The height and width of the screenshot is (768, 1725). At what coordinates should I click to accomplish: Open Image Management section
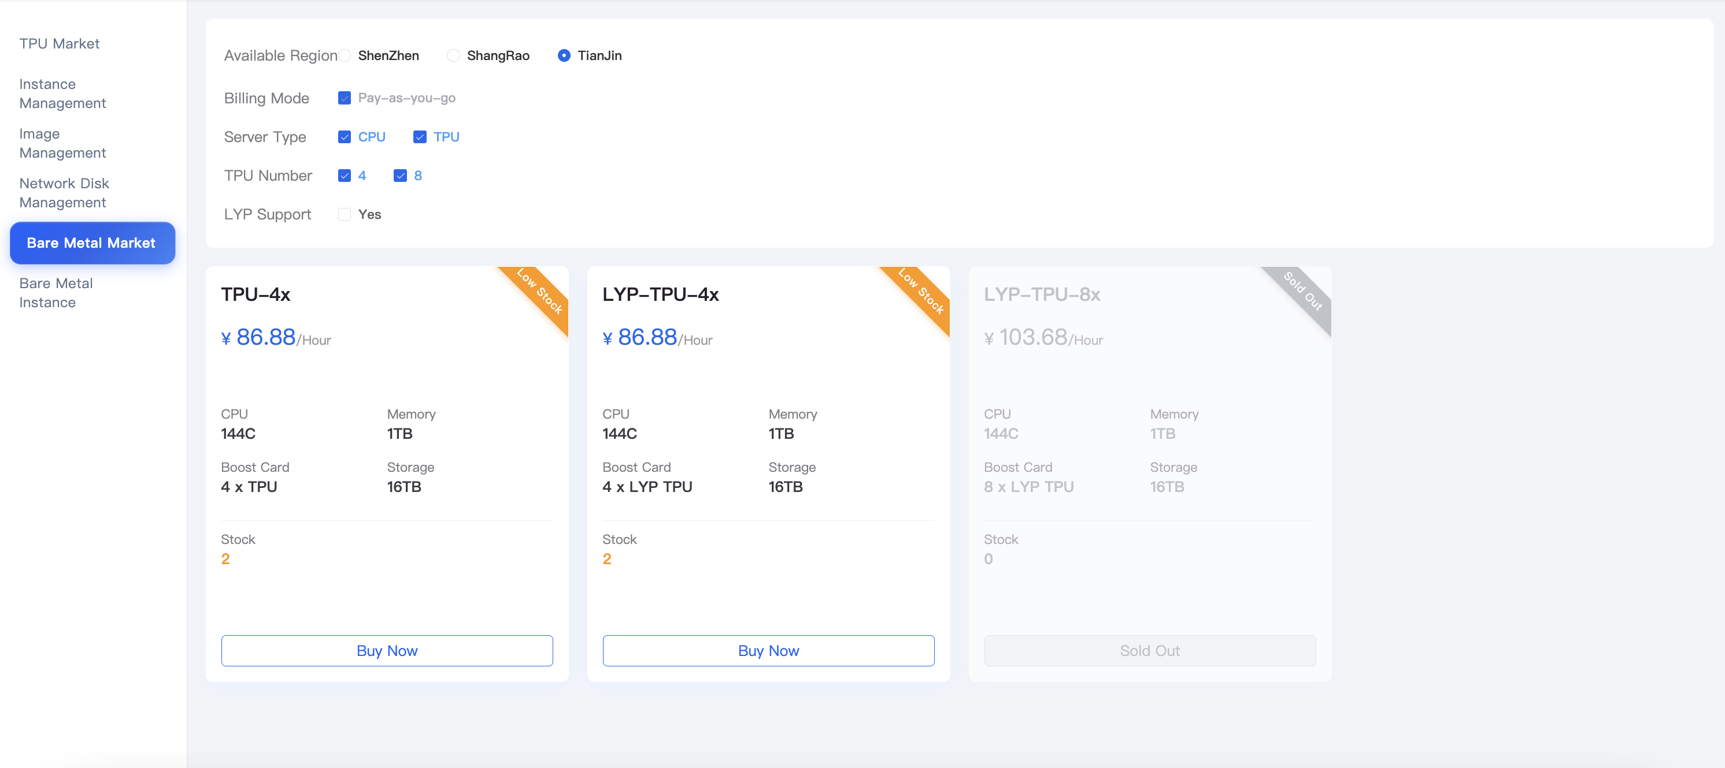coord(62,143)
